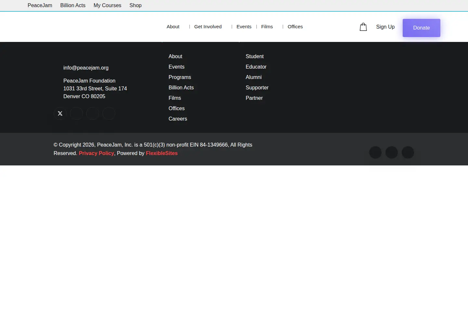Click the info@peacejam.org email address
Screen dimensions: 468x325
[x=86, y=68]
